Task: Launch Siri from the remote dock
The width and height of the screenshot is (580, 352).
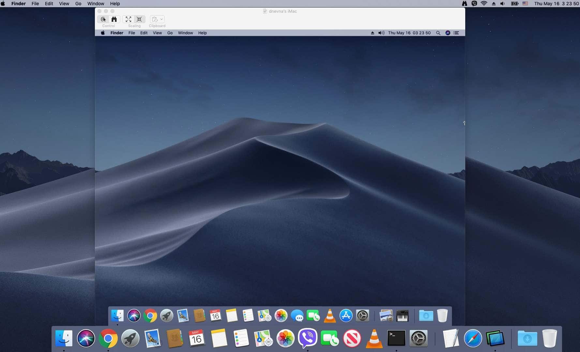Action: (134, 315)
